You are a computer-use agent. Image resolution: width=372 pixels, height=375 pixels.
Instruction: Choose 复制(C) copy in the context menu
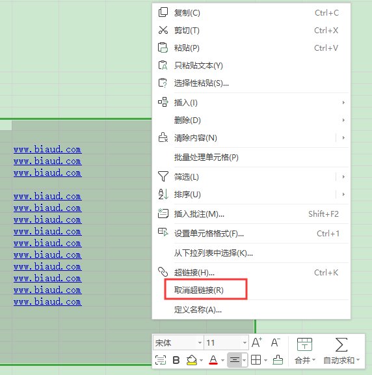pos(251,12)
